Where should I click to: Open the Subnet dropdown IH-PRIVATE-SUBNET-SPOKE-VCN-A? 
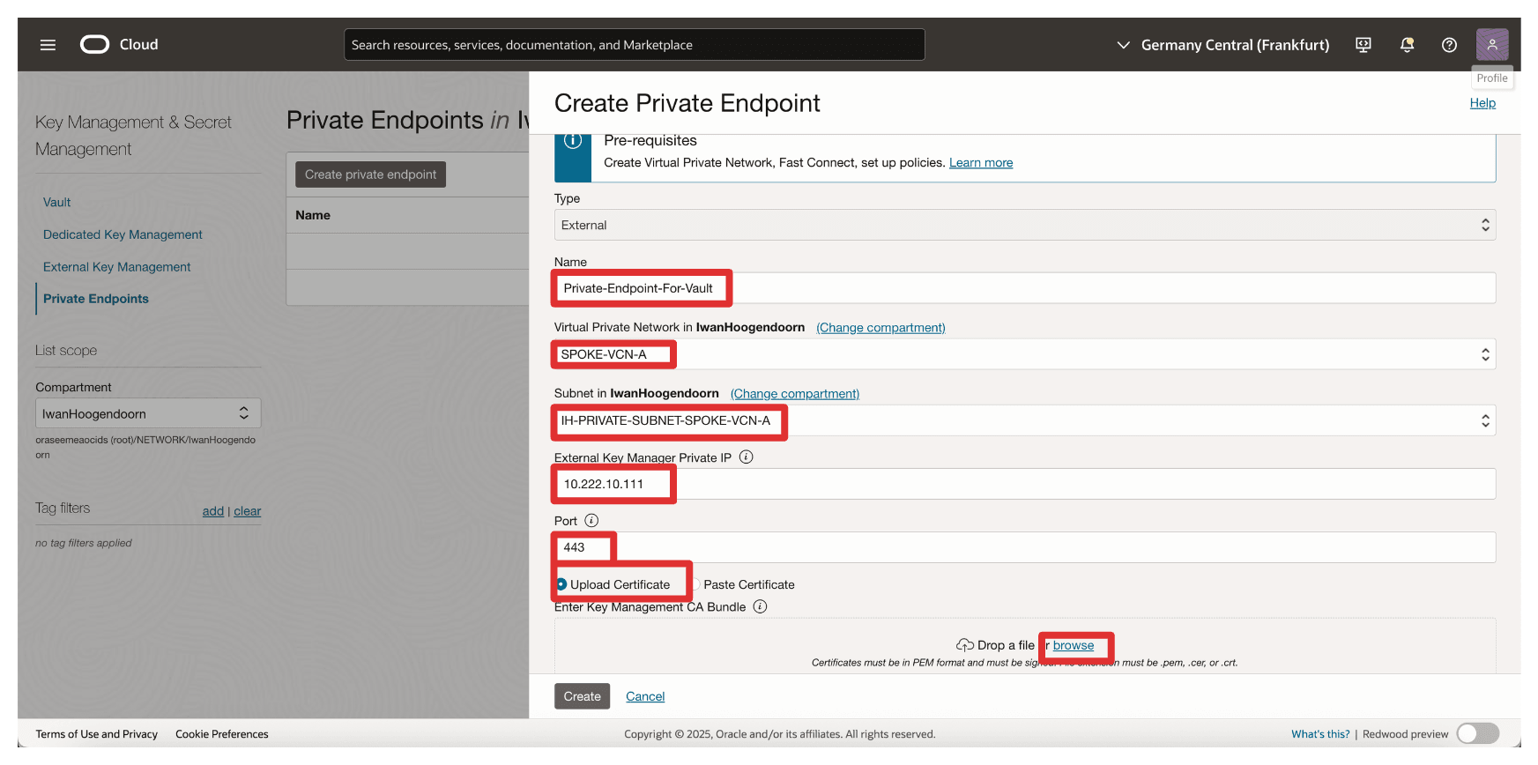click(x=1024, y=420)
